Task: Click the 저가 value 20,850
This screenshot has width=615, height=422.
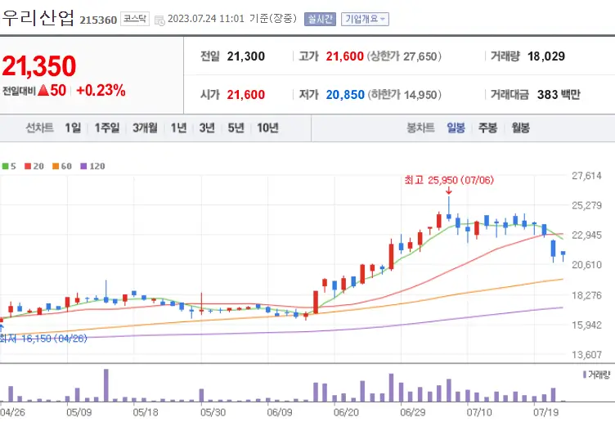Action: tap(345, 95)
